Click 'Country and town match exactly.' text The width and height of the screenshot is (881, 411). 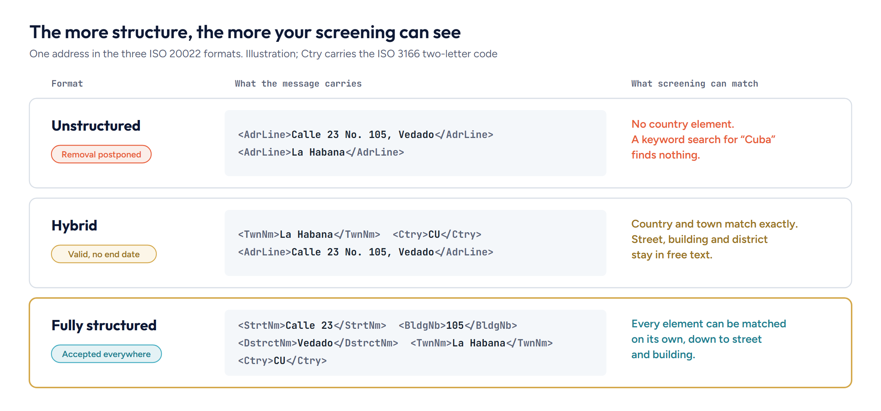[x=715, y=224]
